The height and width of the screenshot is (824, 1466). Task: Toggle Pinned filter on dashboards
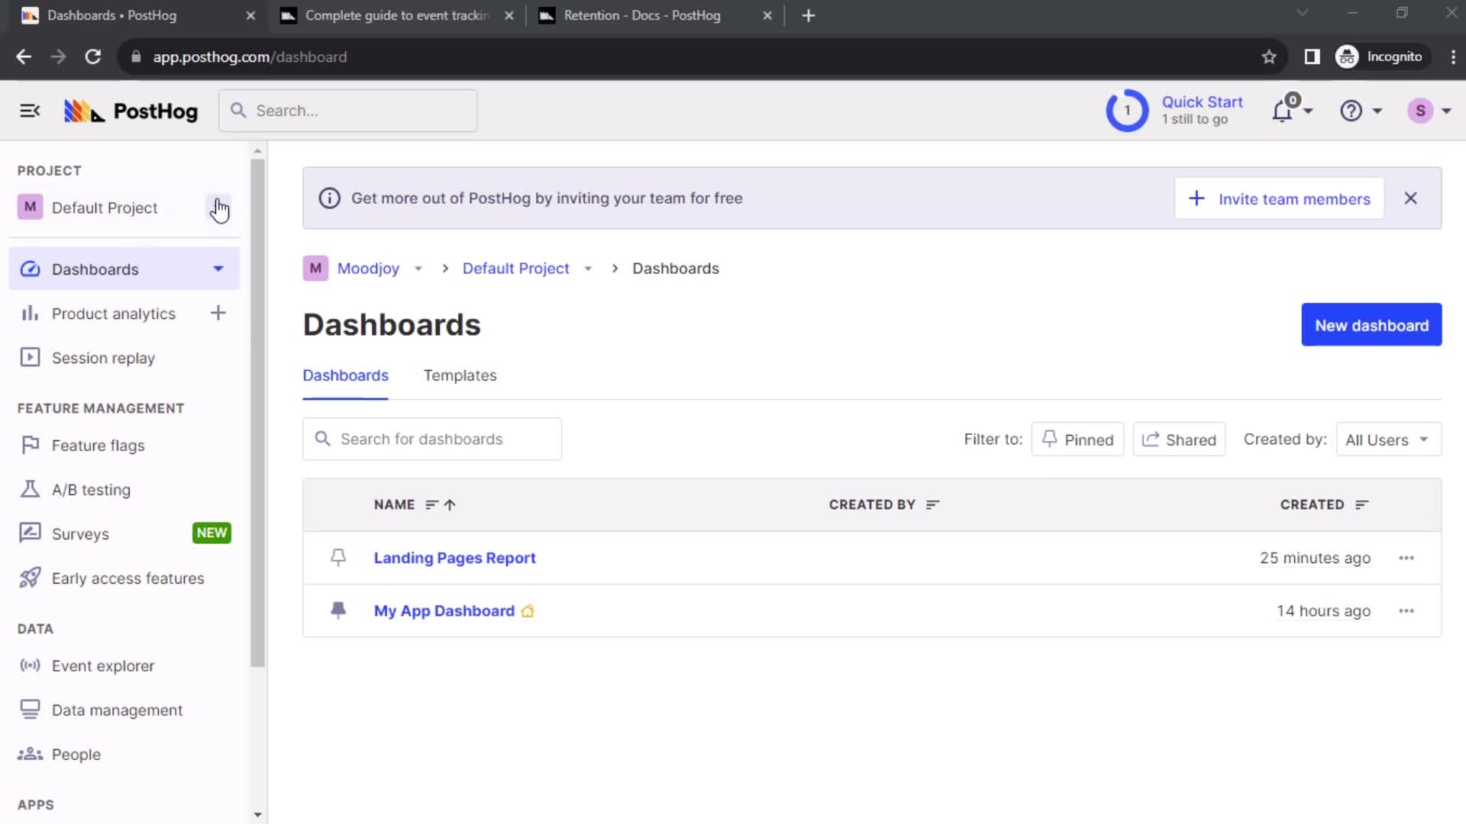click(1077, 439)
